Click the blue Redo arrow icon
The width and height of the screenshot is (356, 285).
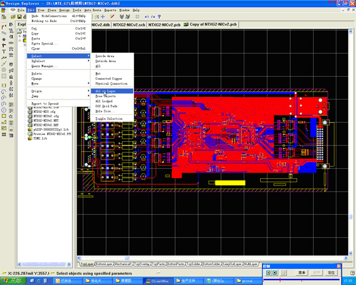tap(153, 17)
